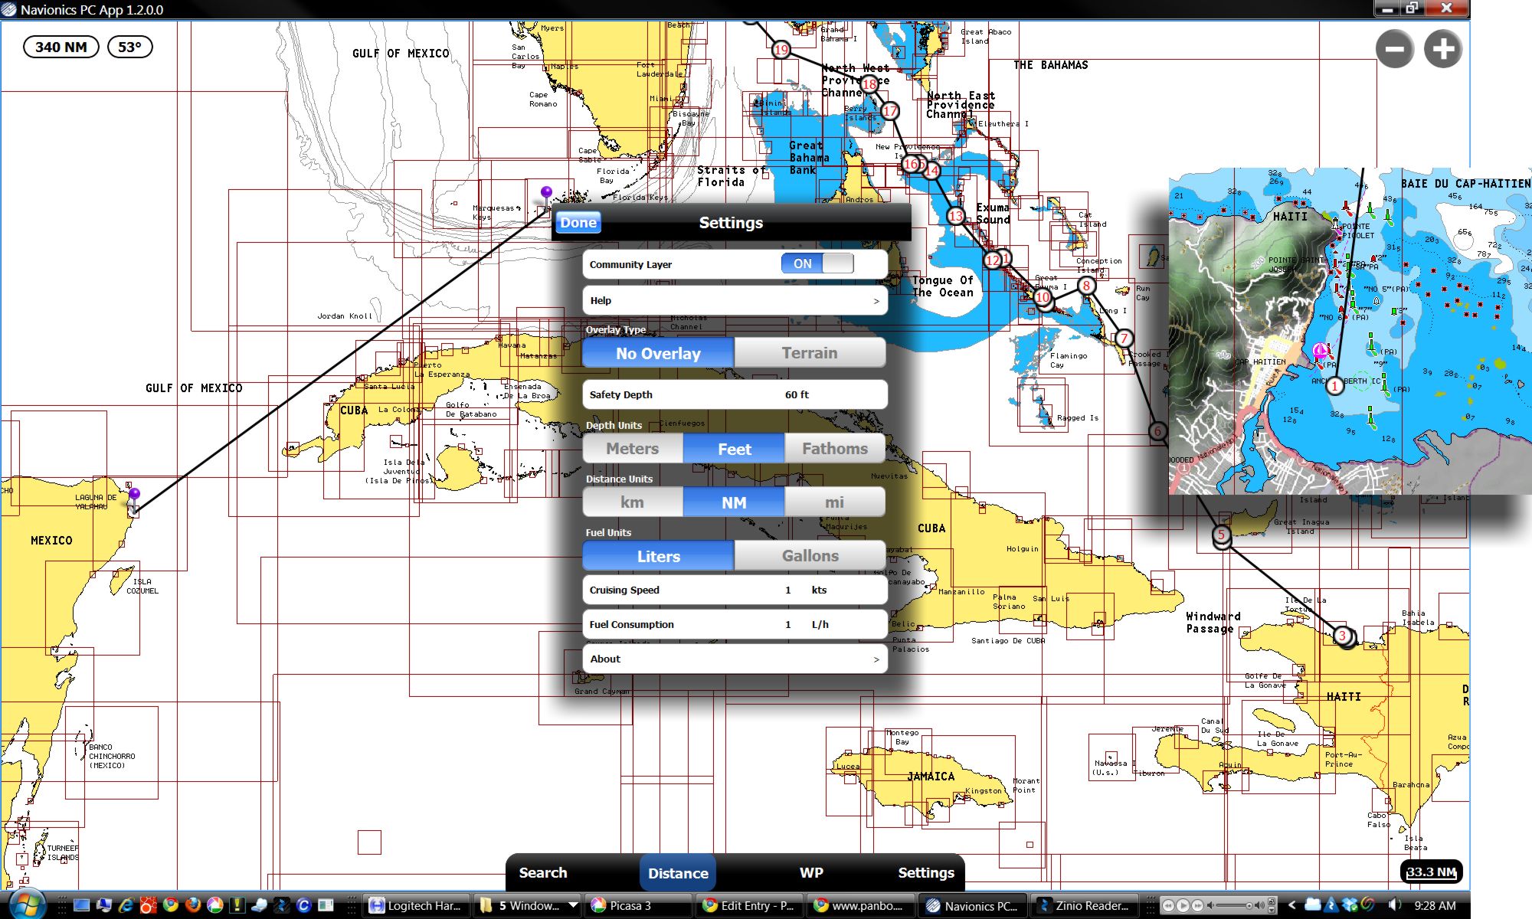Viewport: 1532px width, 919px height.
Task: Show hidden tray icons arrow
Action: [1291, 905]
